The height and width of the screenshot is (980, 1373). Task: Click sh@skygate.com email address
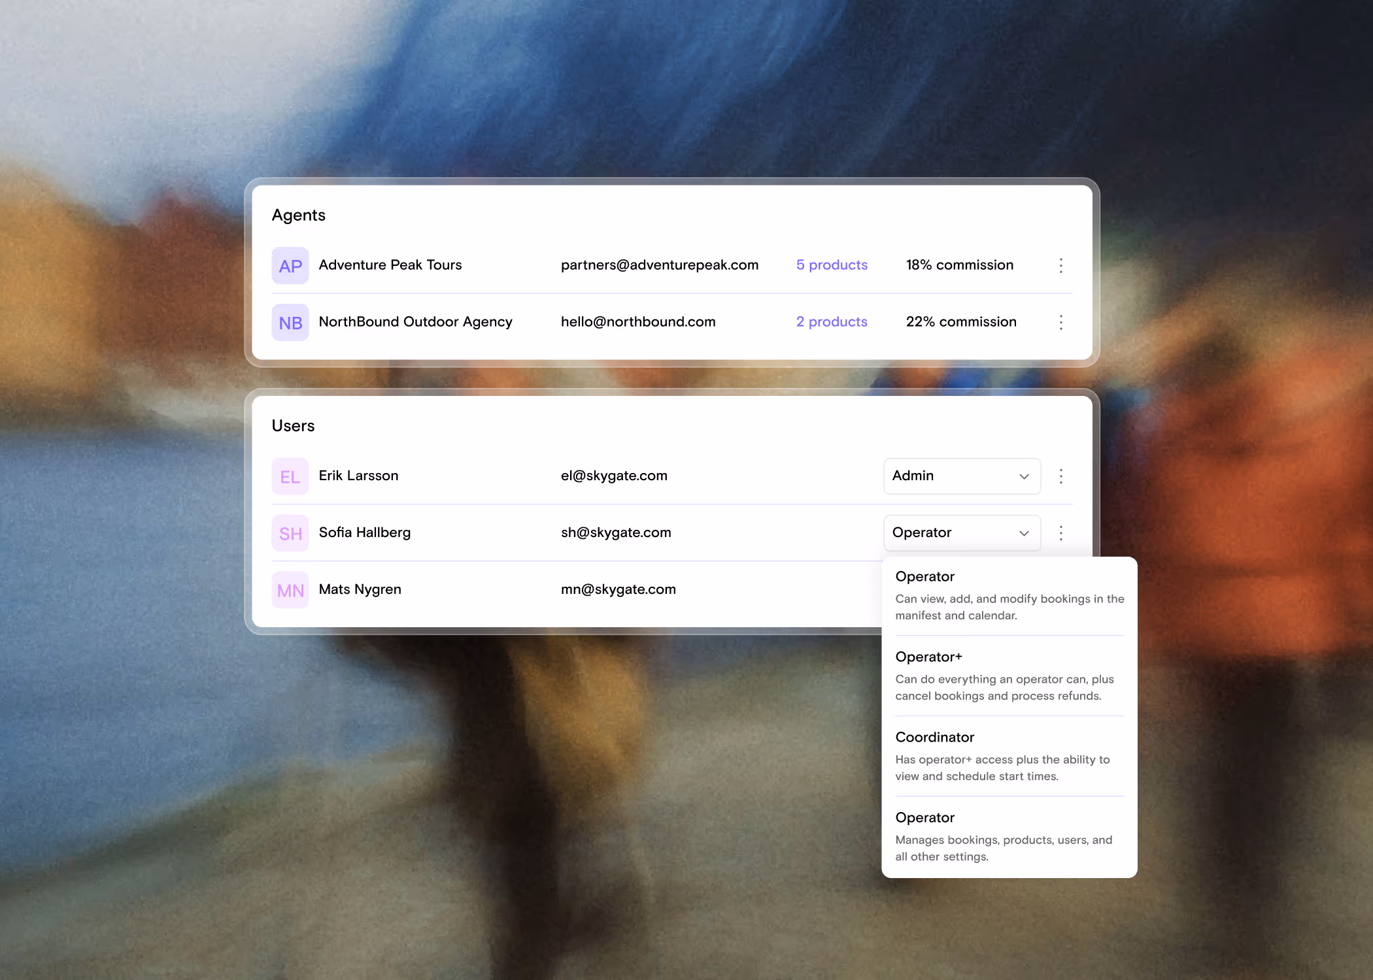(x=615, y=533)
